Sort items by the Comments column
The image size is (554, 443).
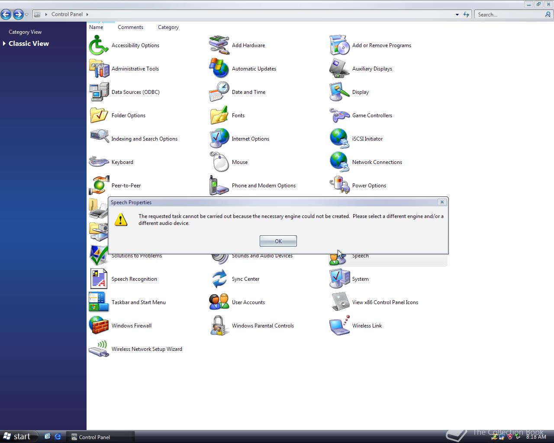[130, 27]
